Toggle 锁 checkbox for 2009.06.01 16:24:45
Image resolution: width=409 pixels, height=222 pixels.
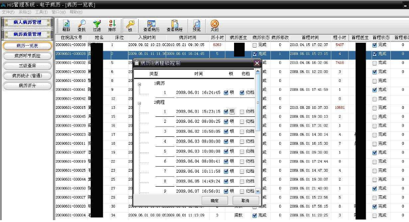(226, 93)
